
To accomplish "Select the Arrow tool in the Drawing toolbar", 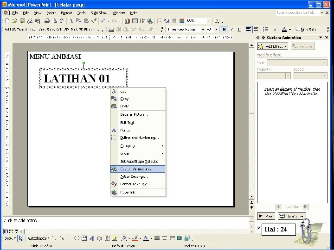I will point(62,238).
